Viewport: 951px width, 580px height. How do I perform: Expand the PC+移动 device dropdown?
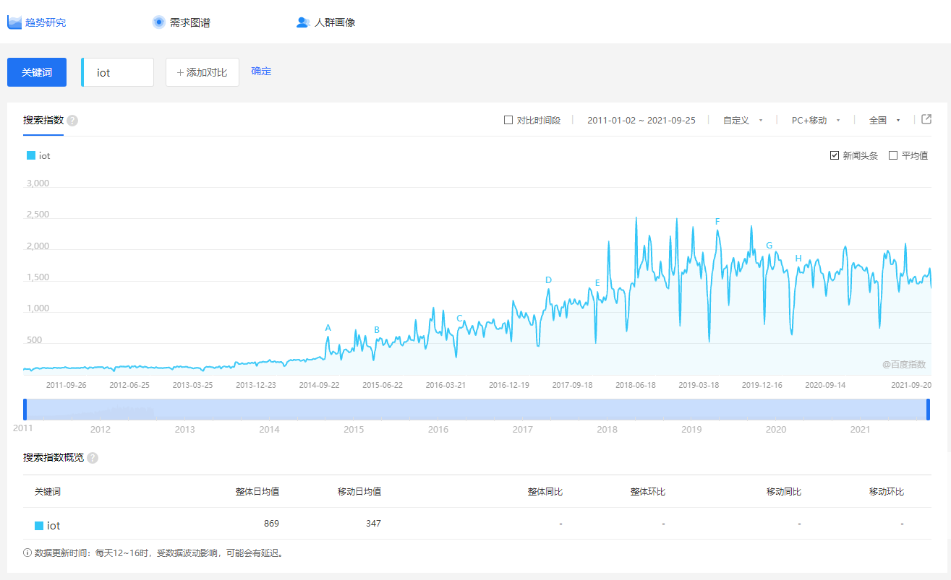[x=816, y=121]
